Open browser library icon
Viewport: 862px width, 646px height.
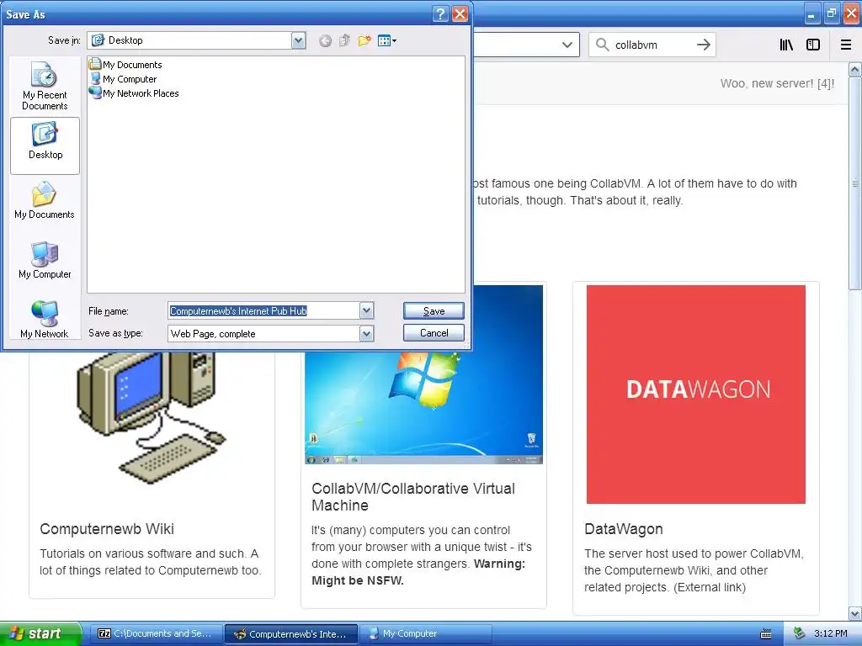point(786,45)
